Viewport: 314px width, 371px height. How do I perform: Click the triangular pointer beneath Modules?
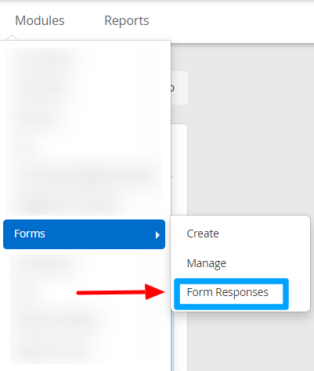pos(12,37)
